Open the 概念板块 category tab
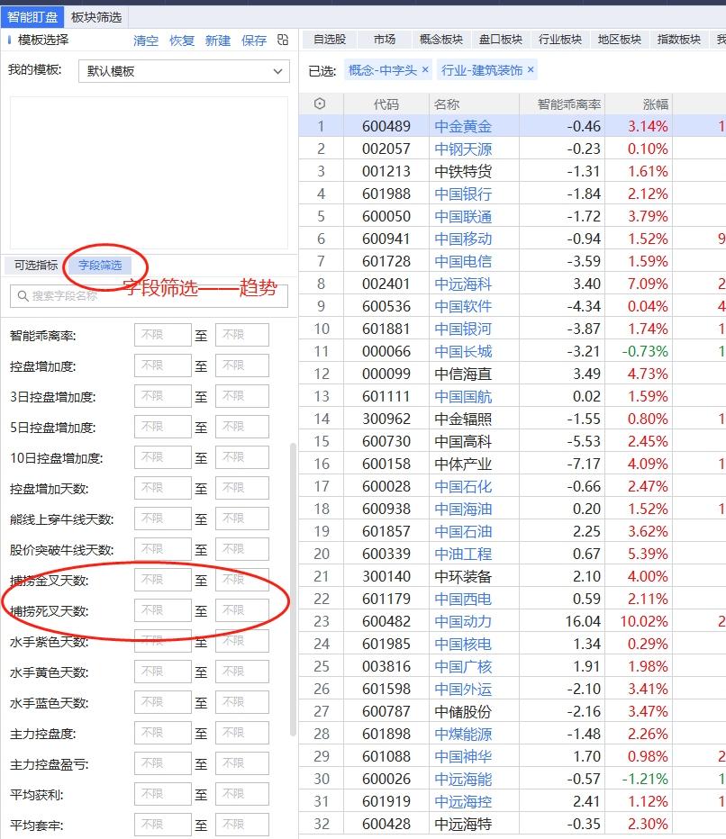Image resolution: width=726 pixels, height=839 pixels. tap(441, 40)
